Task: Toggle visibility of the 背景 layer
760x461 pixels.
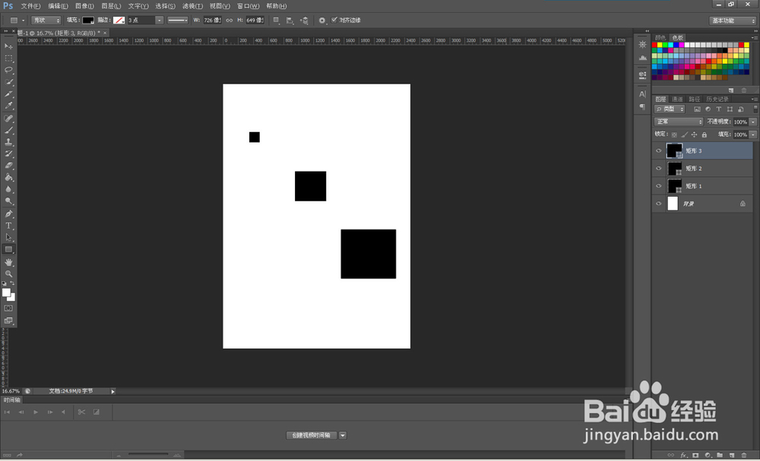Action: 658,204
